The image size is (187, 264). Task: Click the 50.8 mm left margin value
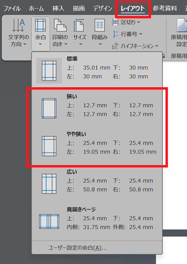pos(95,189)
